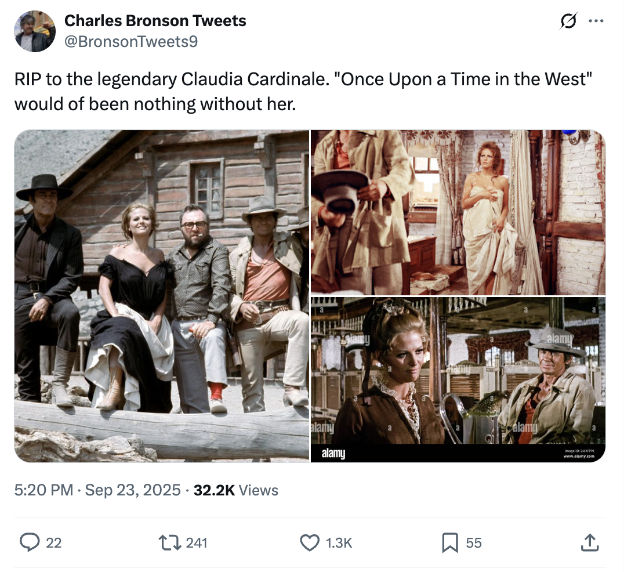Click the repost arrows icon
The image size is (624, 572).
click(169, 542)
